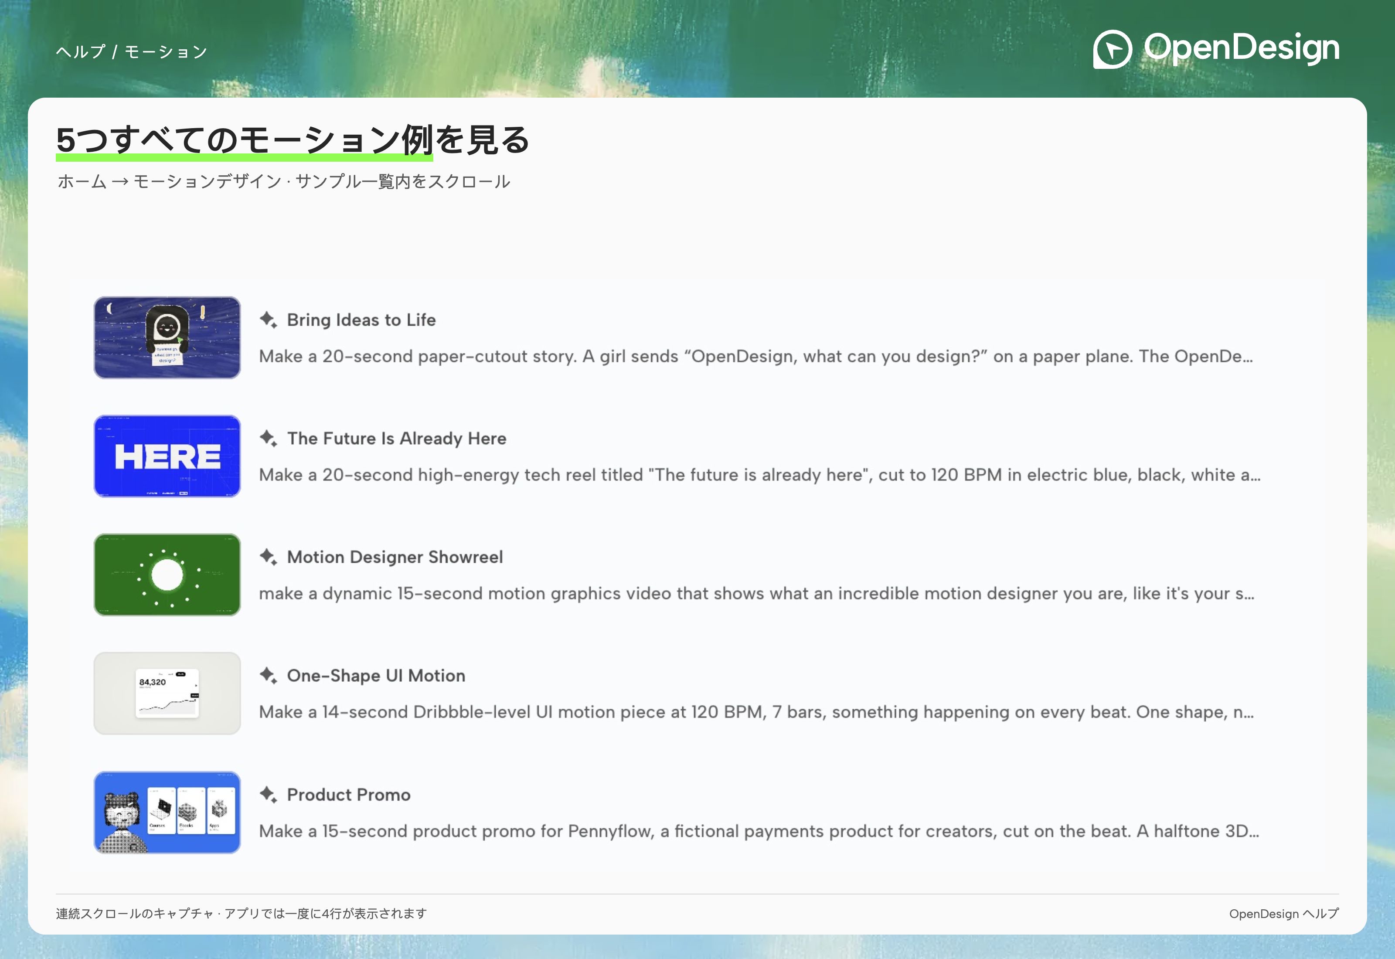Click sparkle icon beside Product Promo
This screenshot has width=1395, height=959.
point(268,794)
